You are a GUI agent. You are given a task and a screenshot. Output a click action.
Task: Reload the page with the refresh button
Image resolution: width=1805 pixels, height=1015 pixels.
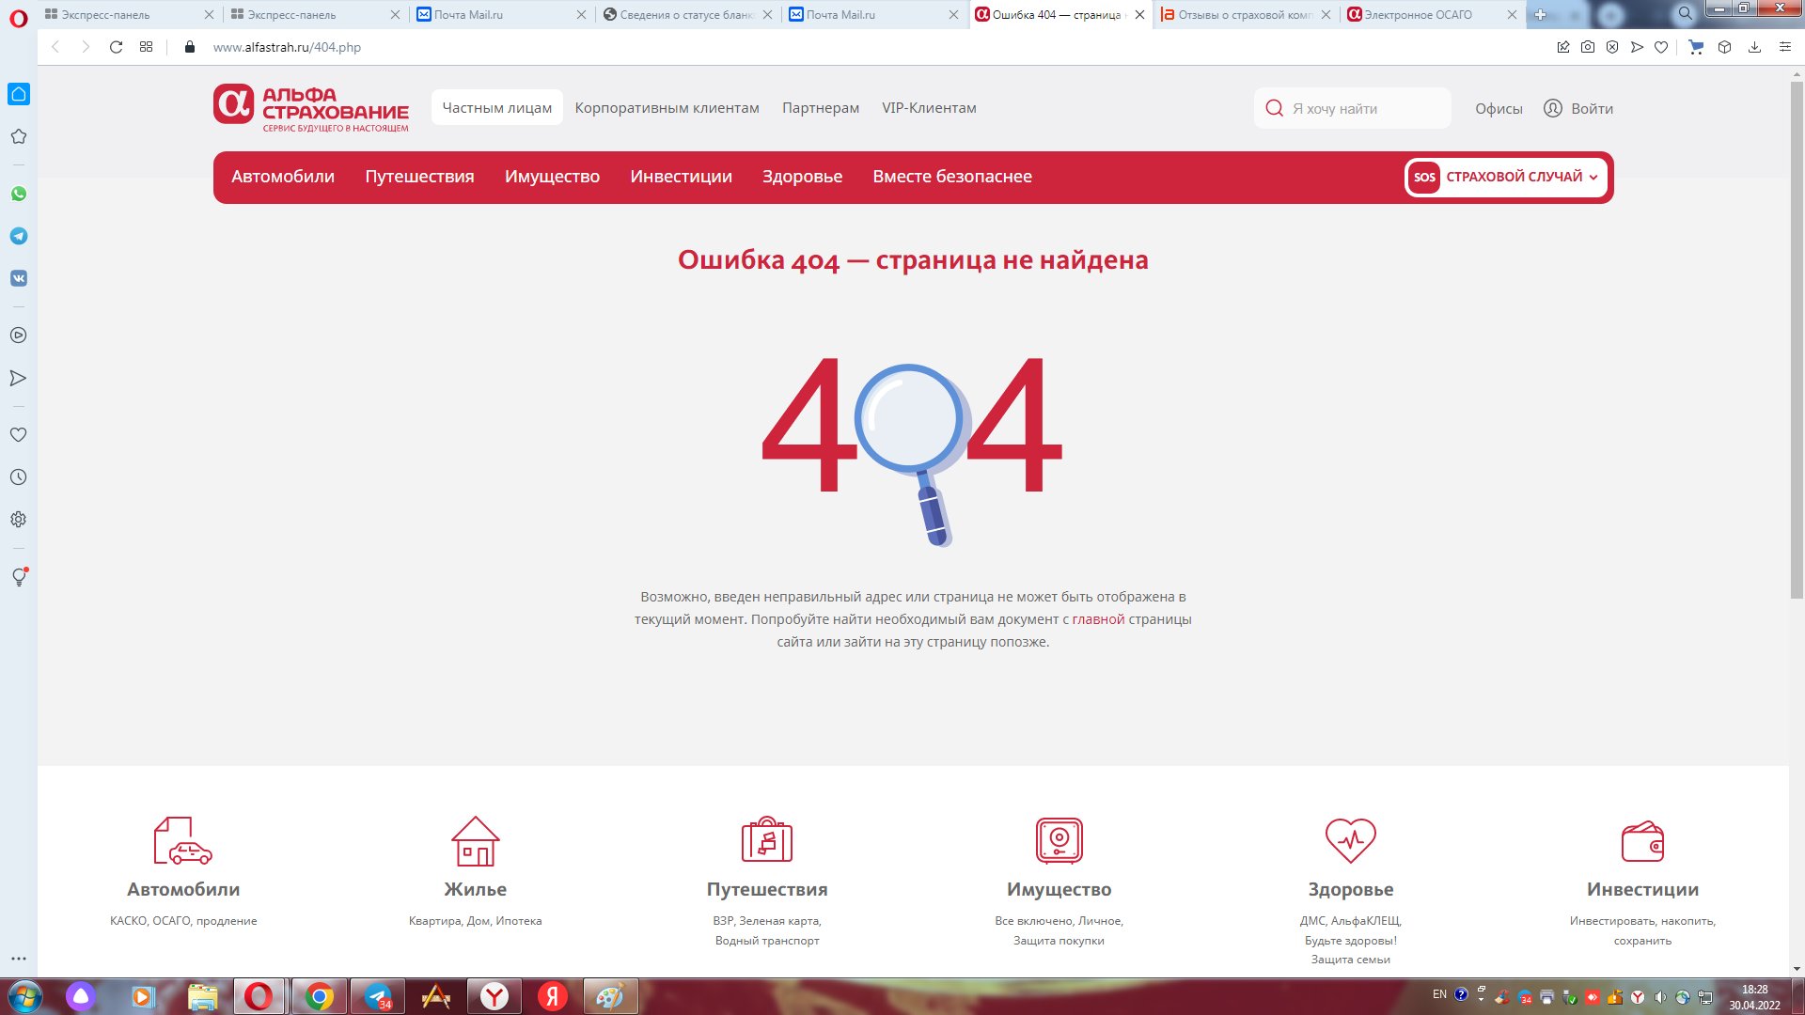pos(116,47)
